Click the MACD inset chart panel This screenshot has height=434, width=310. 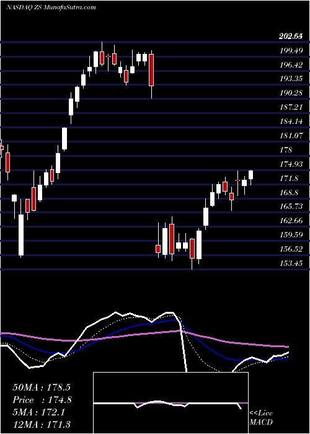click(x=170, y=403)
